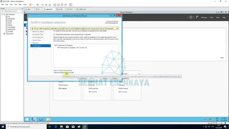Click the take snapshot clock icon
This screenshot has width=229, height=129.
pyautogui.click(x=43, y=5)
